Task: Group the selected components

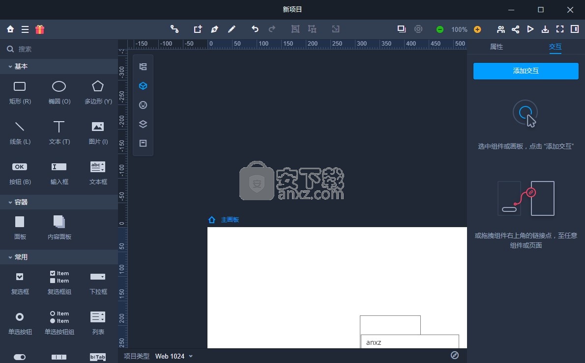Action: pos(295,29)
